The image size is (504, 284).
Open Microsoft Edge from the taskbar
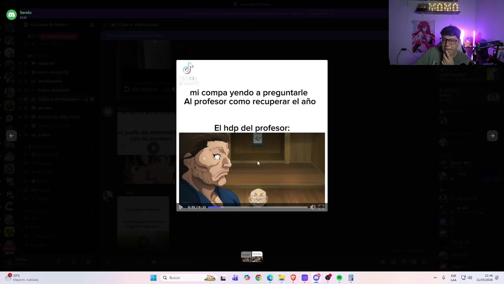(x=270, y=278)
